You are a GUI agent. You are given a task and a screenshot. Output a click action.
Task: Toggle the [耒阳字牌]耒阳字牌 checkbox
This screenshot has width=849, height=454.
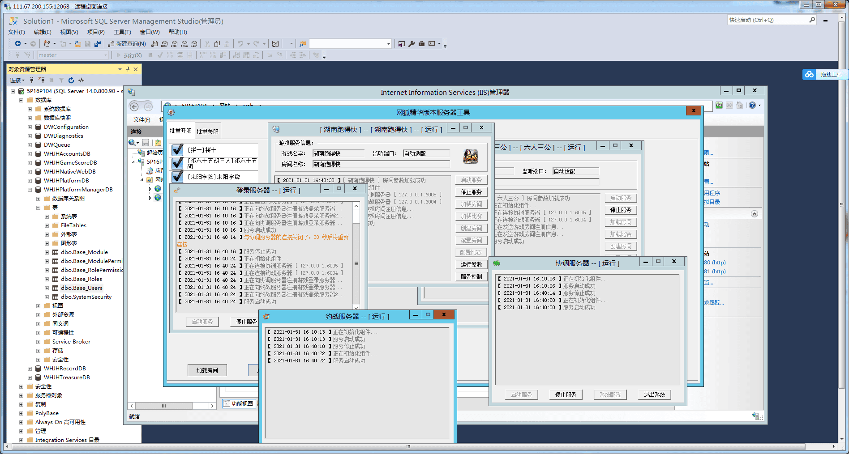click(x=178, y=177)
